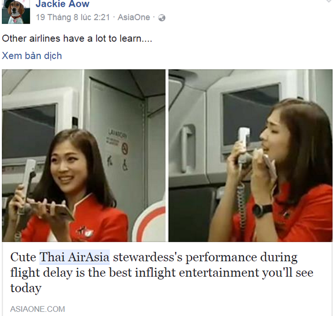
Task: Click the beagle dog profile picture
Action: [x=16, y=12]
